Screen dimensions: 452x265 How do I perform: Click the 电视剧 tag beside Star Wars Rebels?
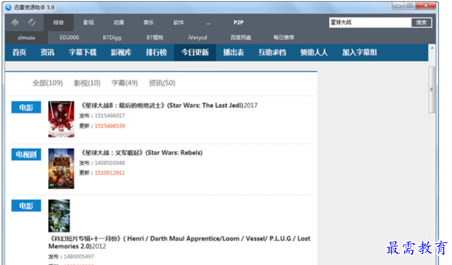click(26, 155)
